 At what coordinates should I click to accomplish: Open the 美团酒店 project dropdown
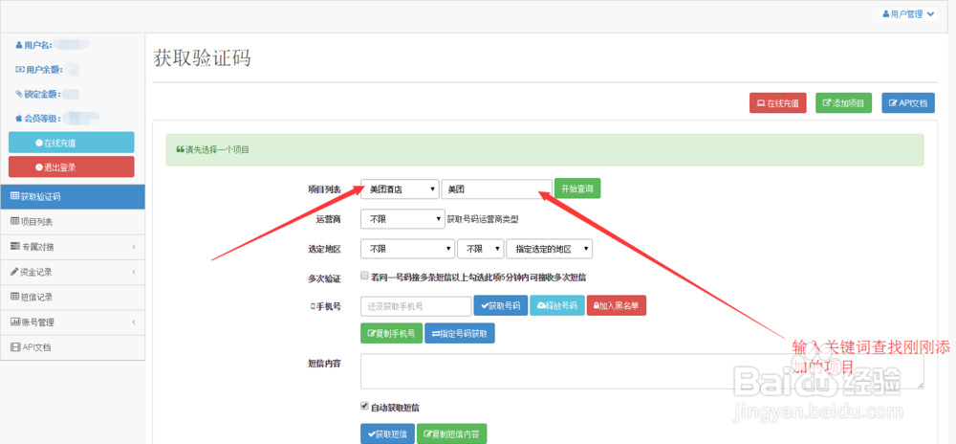400,189
